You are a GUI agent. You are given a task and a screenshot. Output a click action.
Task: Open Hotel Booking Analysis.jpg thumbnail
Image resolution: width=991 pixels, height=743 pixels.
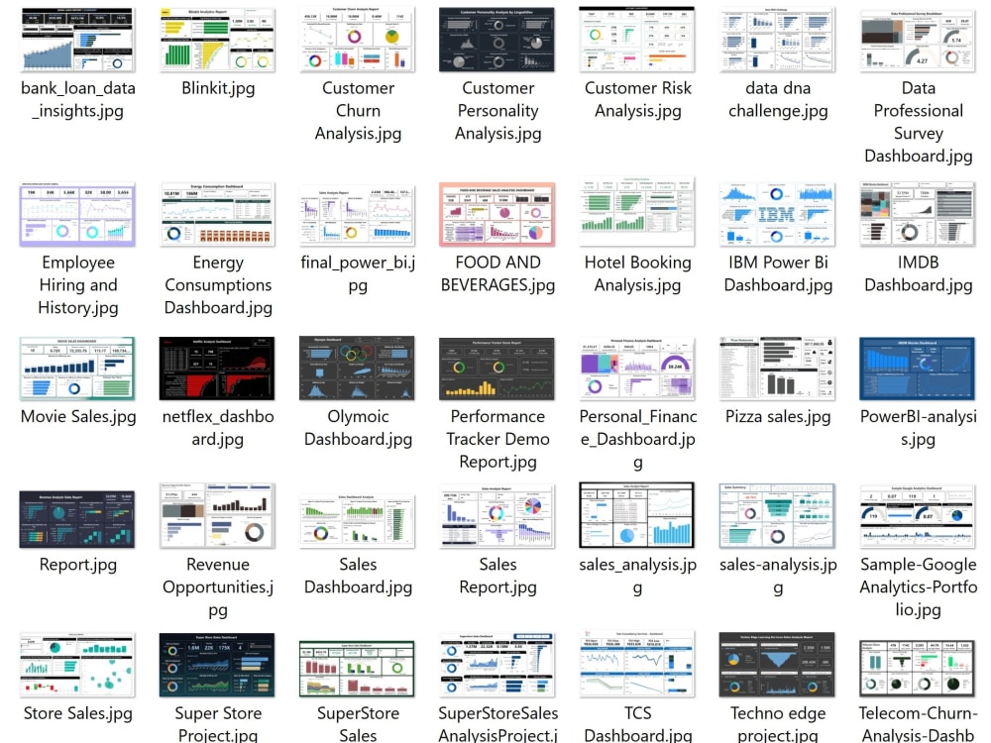click(x=637, y=212)
